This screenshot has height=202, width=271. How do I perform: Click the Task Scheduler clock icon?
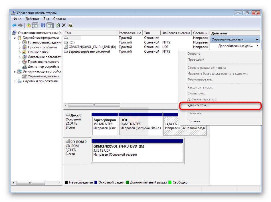pyautogui.click(x=25, y=42)
